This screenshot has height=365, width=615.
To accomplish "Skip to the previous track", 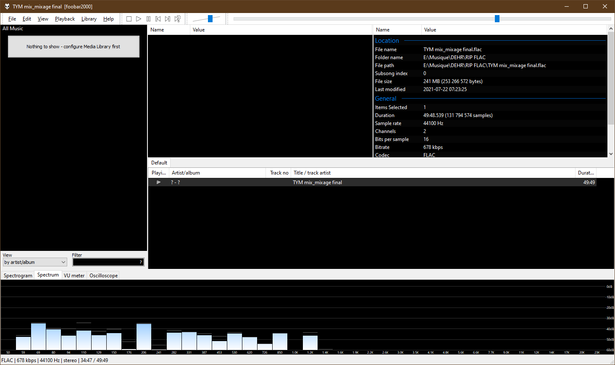I will 158,19.
